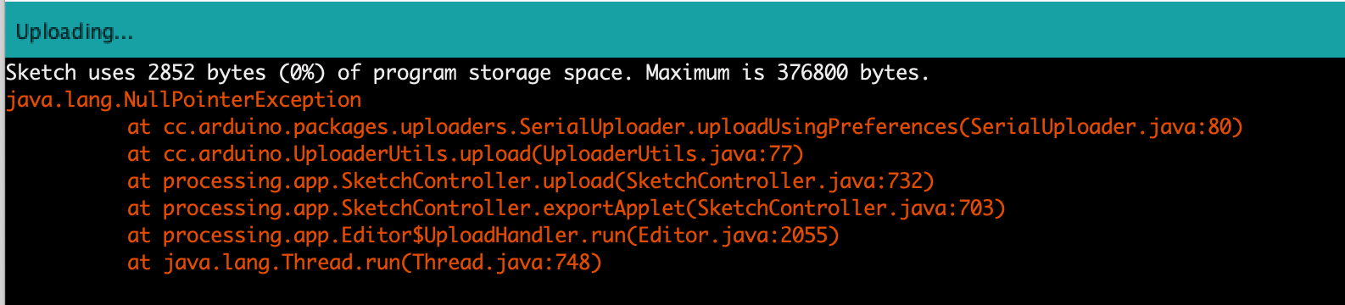Click the Thread.java:748 source reference
The height and width of the screenshot is (305, 1345).
[x=501, y=263]
